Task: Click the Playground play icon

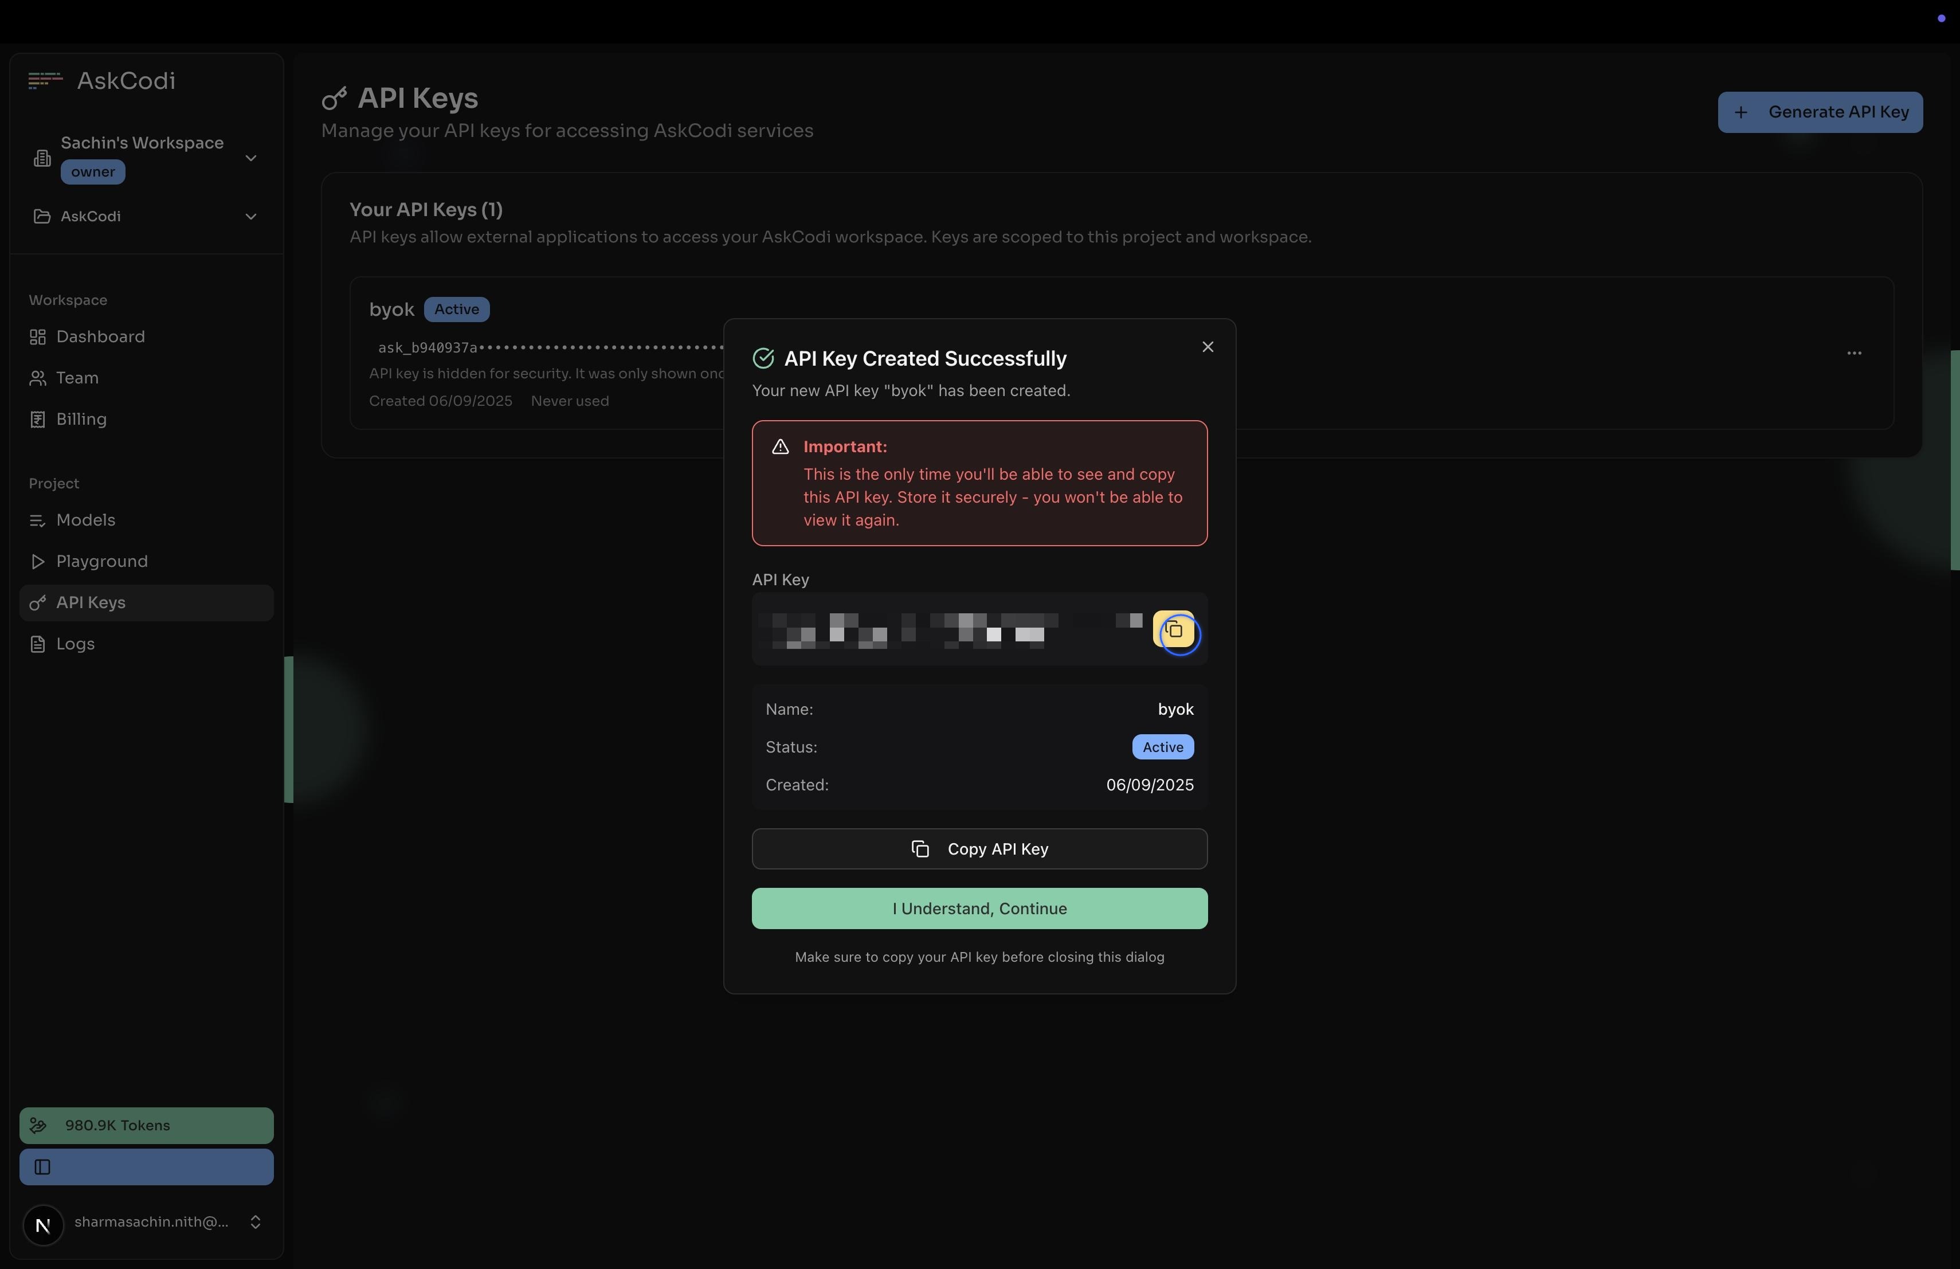Action: click(37, 562)
